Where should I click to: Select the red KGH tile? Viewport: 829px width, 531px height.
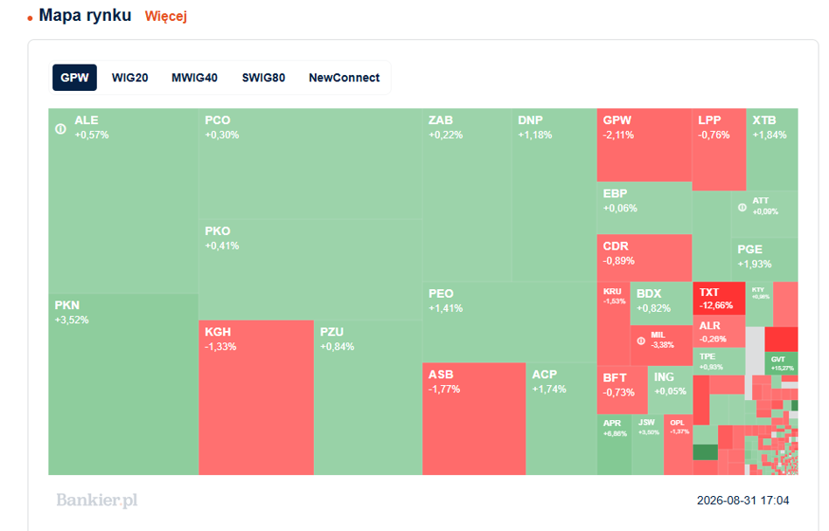point(256,397)
